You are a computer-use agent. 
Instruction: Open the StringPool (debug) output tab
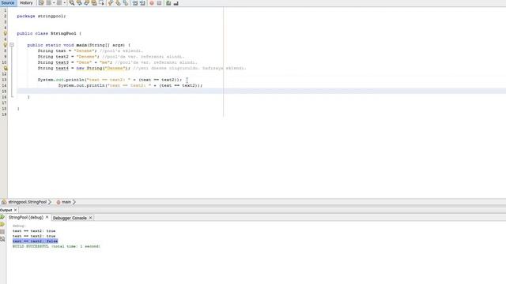(26, 218)
